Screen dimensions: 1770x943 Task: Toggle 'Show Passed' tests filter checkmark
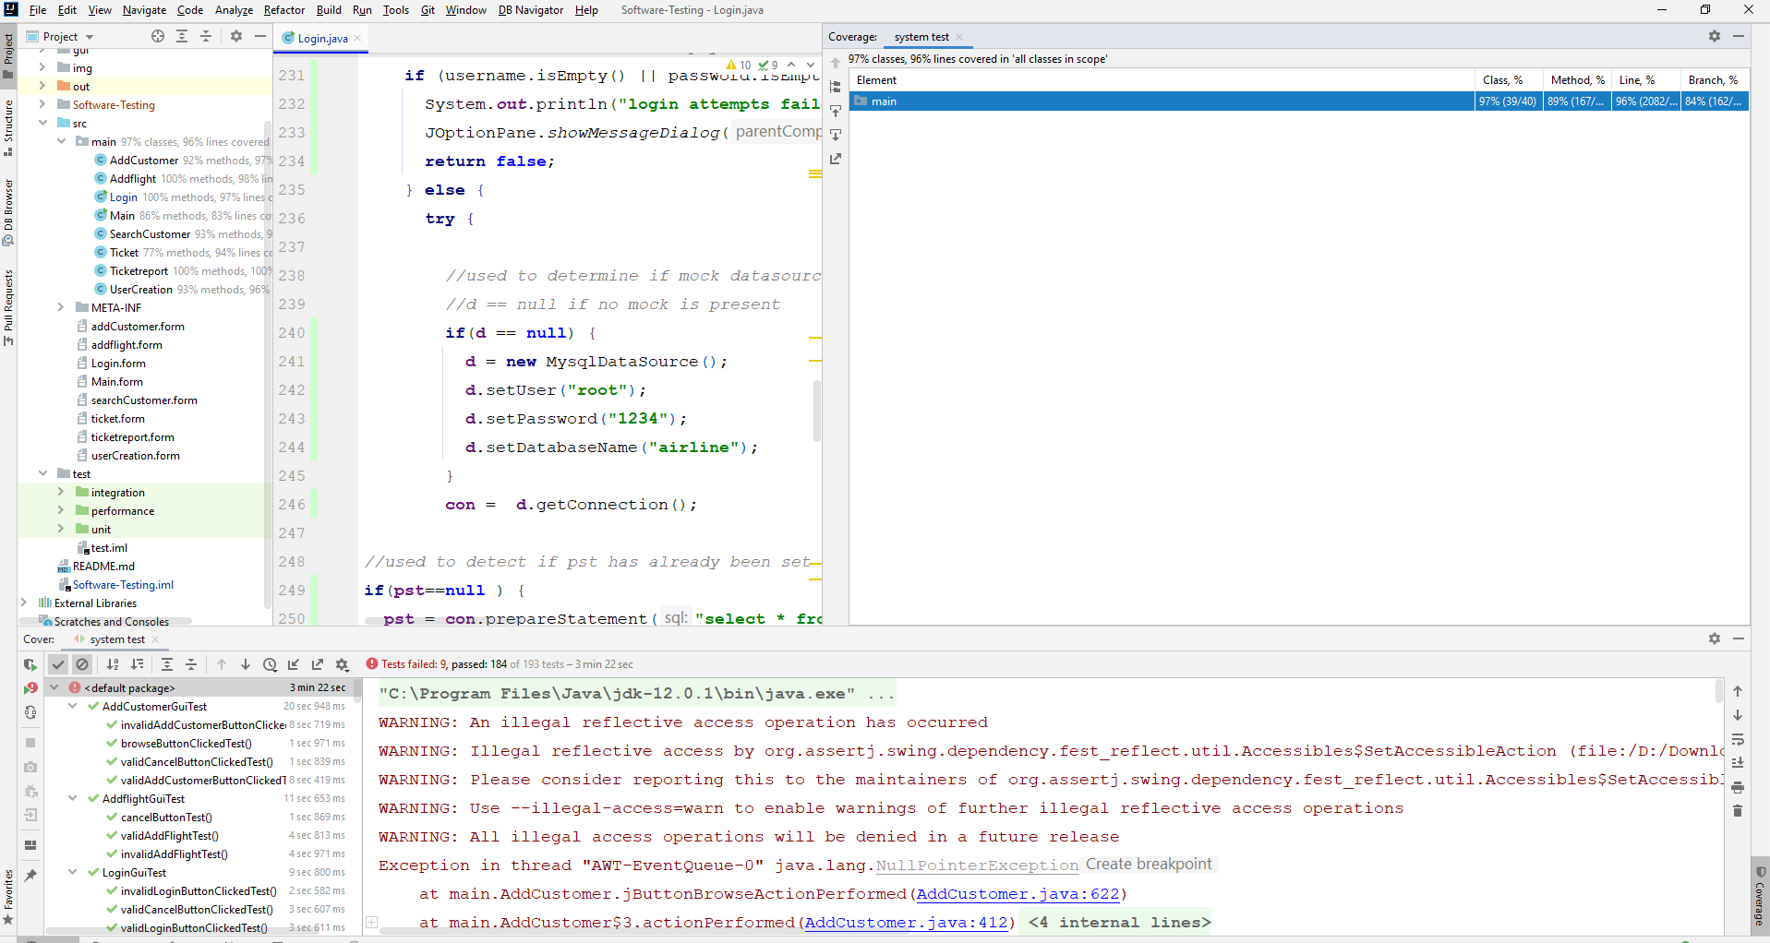pyautogui.click(x=58, y=664)
